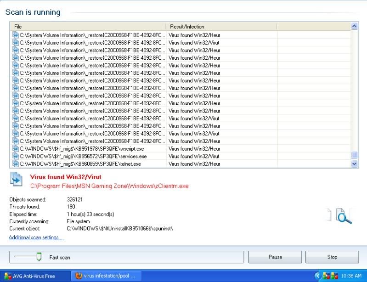Screen dimensions: 367x282
Task: Click the AVG tray icon with the white arrow
Action: [326, 276]
